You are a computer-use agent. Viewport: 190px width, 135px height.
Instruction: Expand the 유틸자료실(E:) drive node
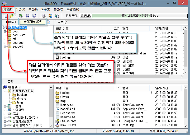(x=5, y=122)
